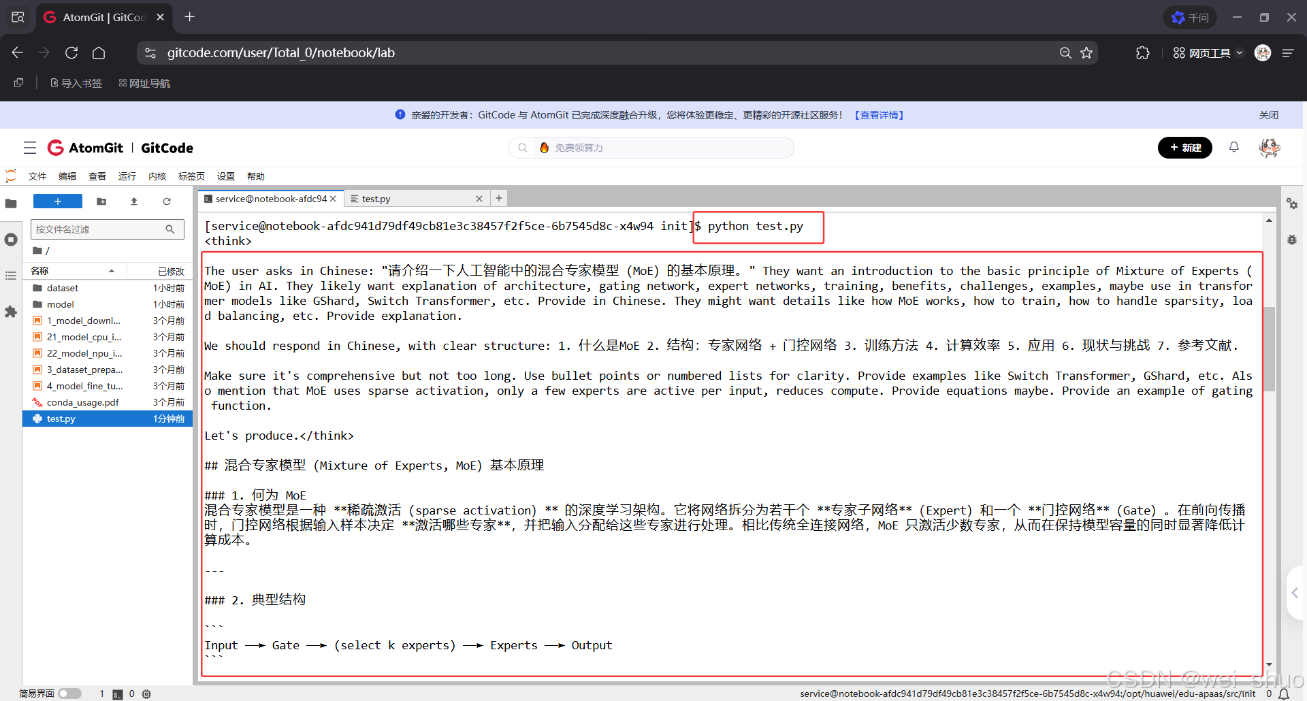Select the conda_usage.pdf file
Image resolution: width=1307 pixels, height=701 pixels.
coord(108,402)
